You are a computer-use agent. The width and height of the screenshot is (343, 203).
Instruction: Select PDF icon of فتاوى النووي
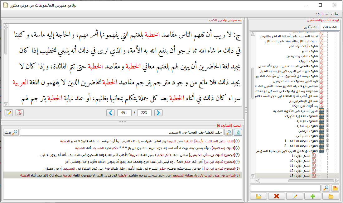click(x=321, y=61)
